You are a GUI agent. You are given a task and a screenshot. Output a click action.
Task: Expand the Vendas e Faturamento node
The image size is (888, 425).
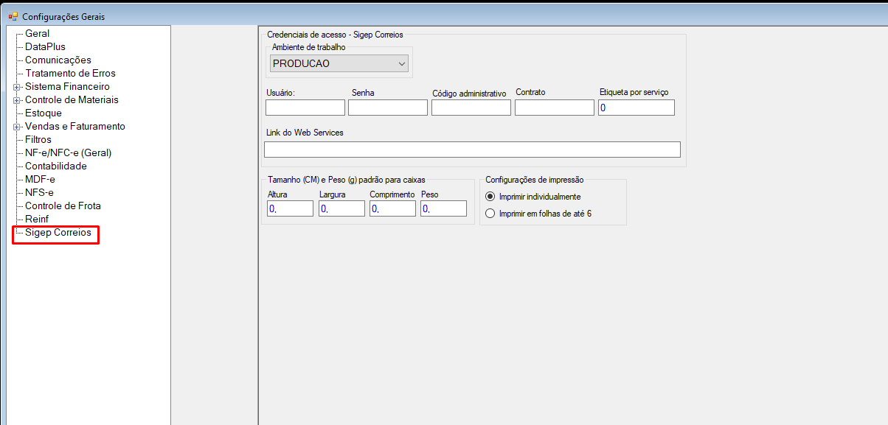[16, 127]
